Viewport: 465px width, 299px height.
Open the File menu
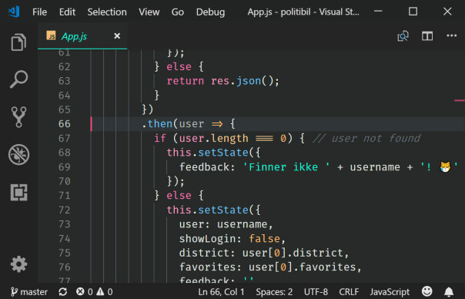(39, 12)
